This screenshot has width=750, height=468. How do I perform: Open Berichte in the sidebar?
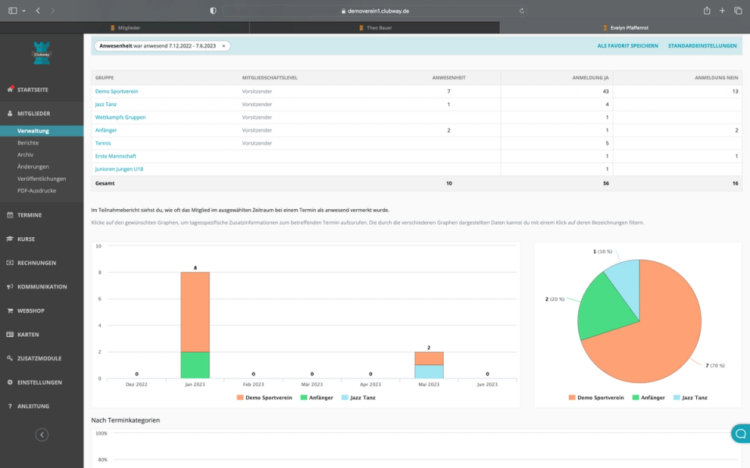[28, 143]
